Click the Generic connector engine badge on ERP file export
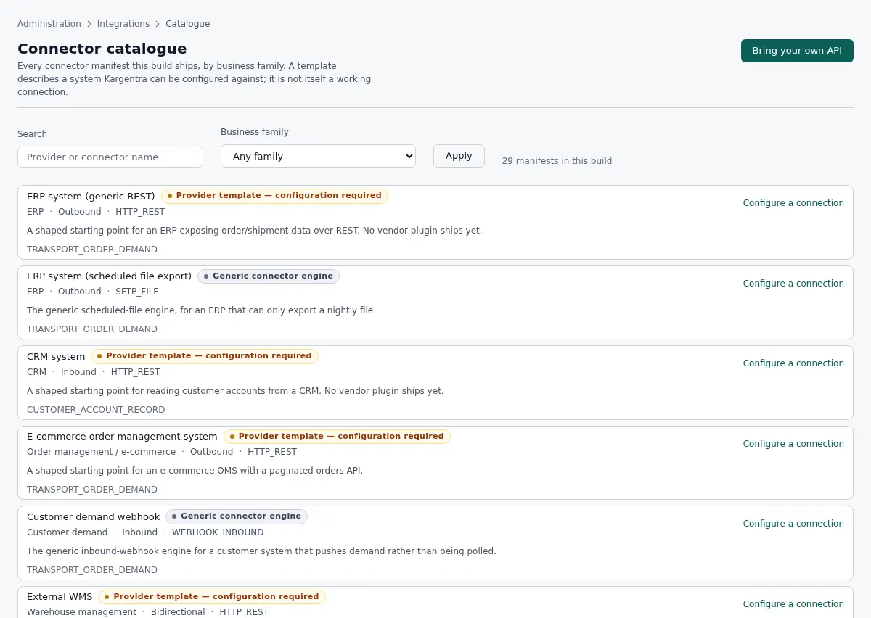871x618 pixels. click(269, 276)
